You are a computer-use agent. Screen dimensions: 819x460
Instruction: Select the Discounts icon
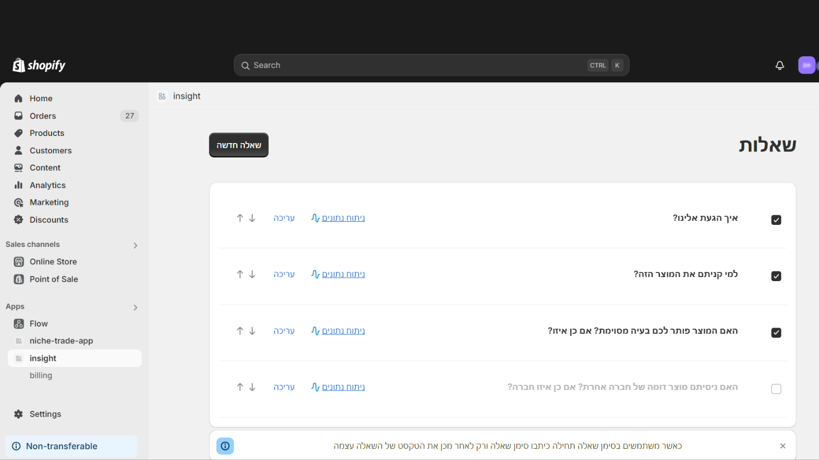[x=18, y=220]
